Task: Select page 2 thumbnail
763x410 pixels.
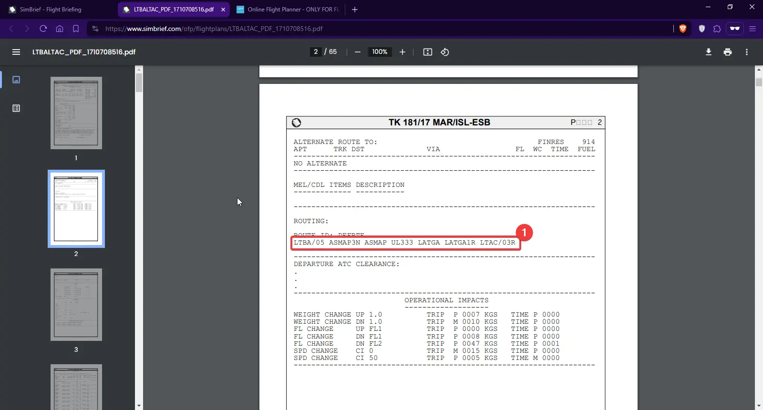Action: click(x=76, y=209)
